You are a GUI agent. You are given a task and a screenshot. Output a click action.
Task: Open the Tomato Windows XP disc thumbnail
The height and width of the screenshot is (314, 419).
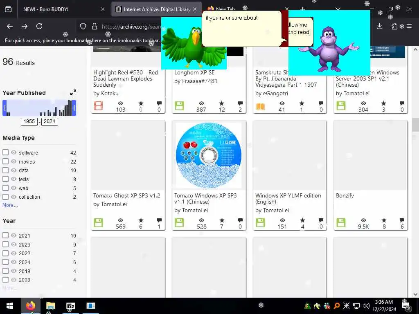209,155
